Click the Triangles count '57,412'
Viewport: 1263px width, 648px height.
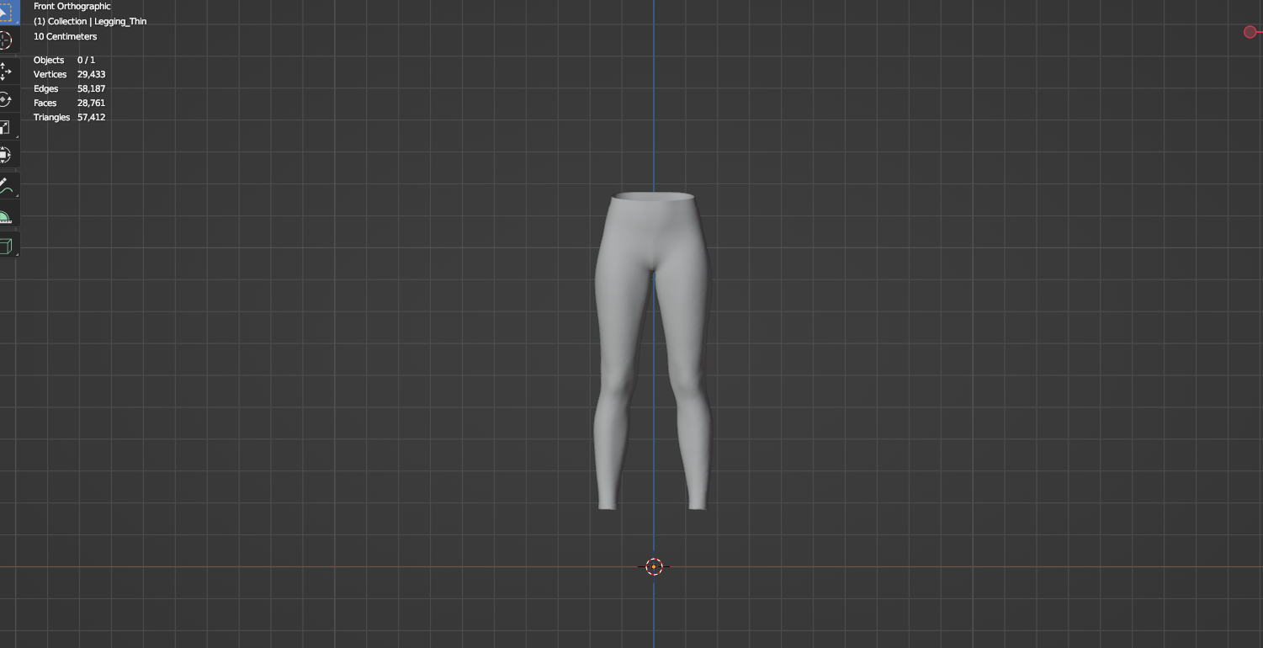pyautogui.click(x=91, y=117)
